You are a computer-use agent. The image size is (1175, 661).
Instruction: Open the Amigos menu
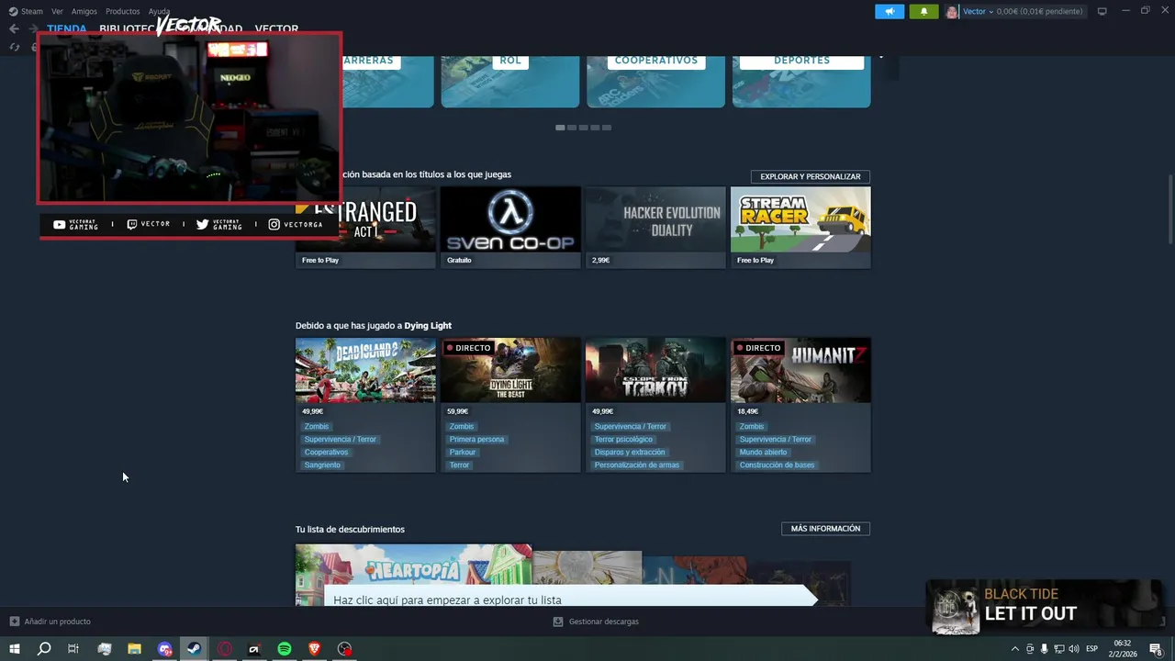click(84, 11)
